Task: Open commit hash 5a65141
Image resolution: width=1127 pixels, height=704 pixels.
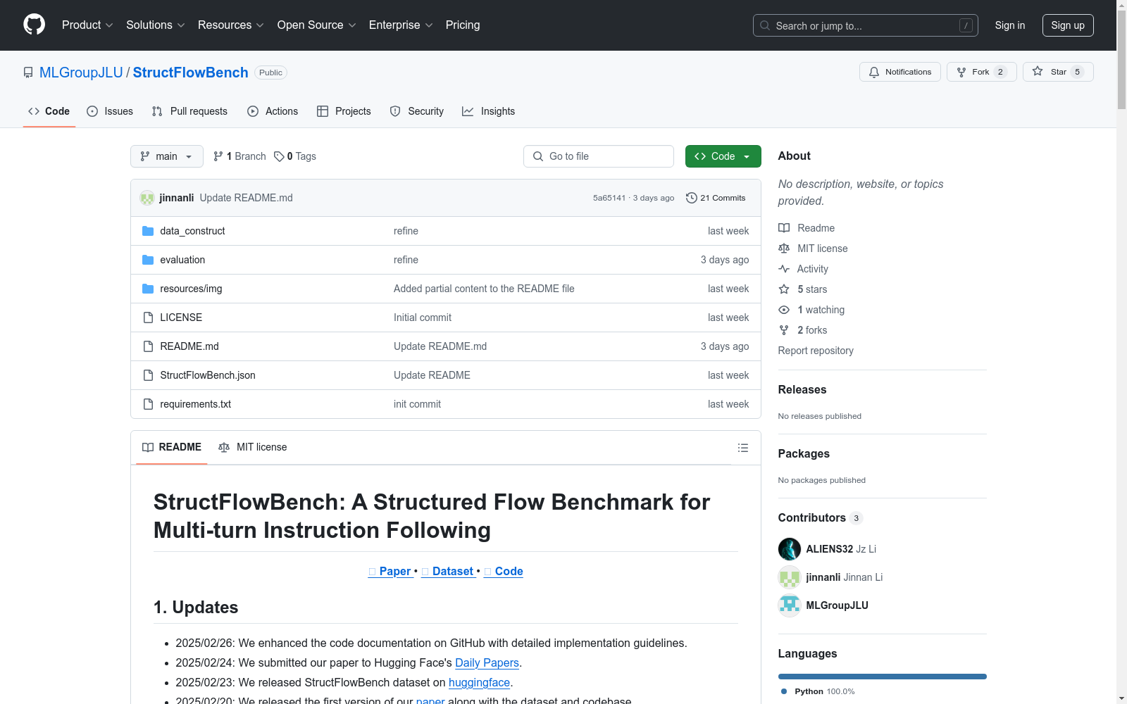Action: click(609, 198)
